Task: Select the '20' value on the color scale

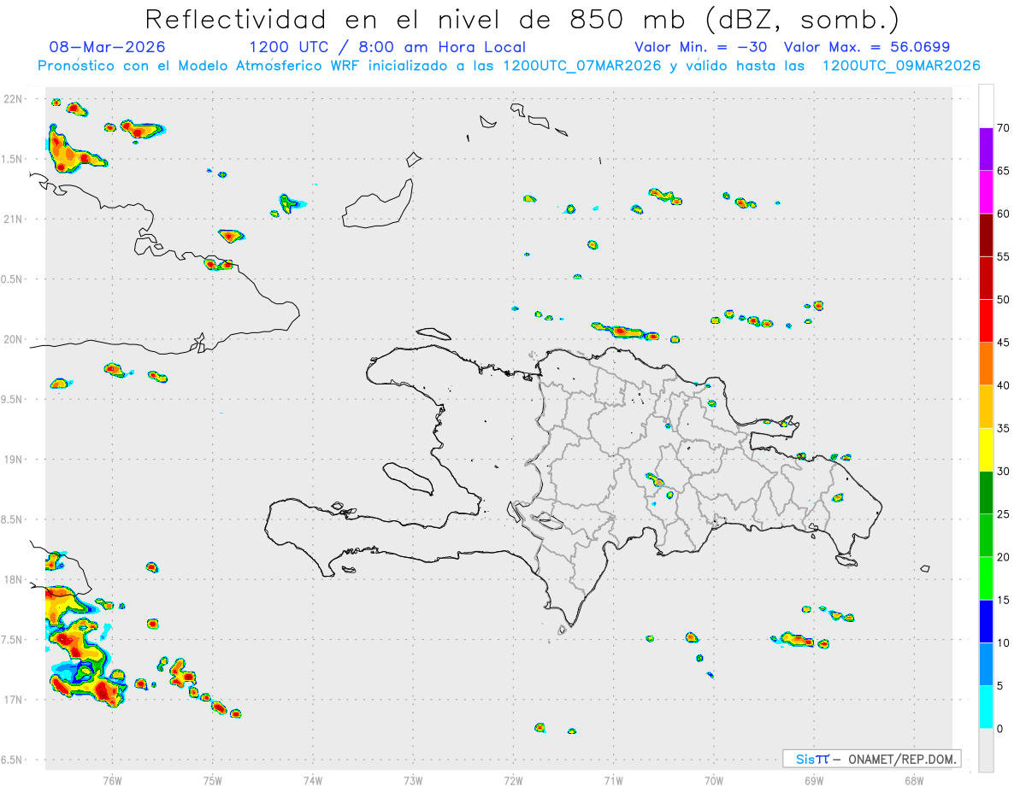Action: tap(1004, 557)
